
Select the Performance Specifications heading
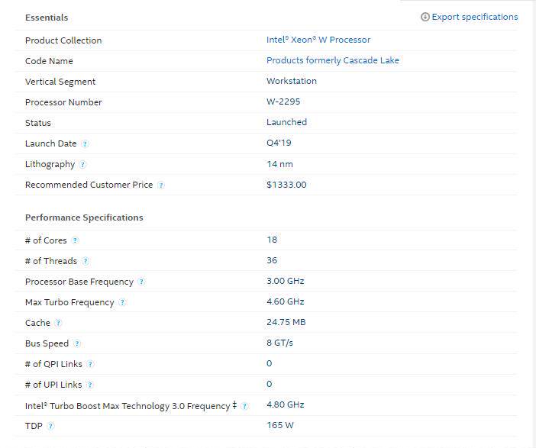84,218
